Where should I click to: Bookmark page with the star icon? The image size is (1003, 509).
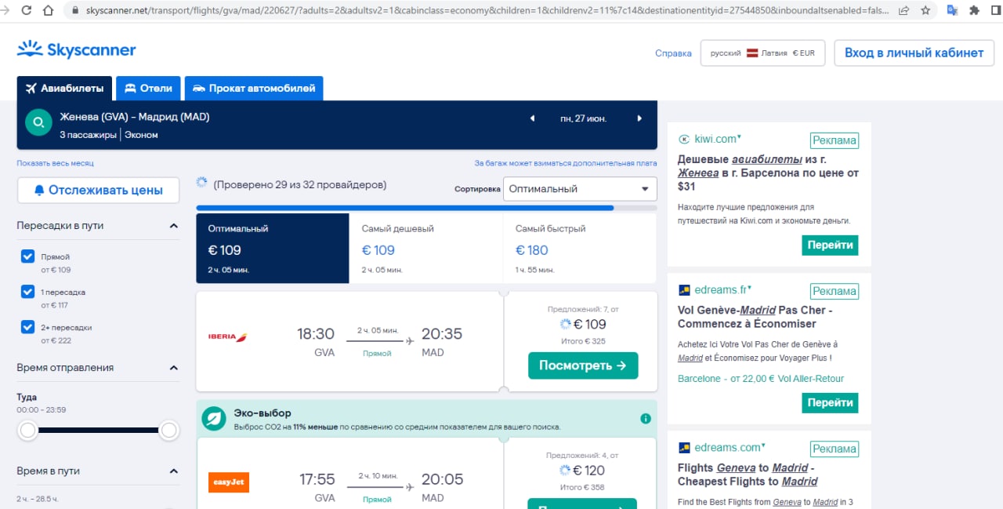click(x=925, y=11)
